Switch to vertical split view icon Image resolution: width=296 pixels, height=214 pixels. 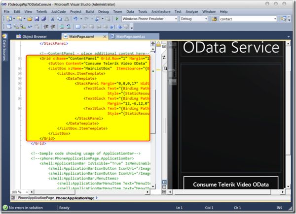[x=164, y=182]
